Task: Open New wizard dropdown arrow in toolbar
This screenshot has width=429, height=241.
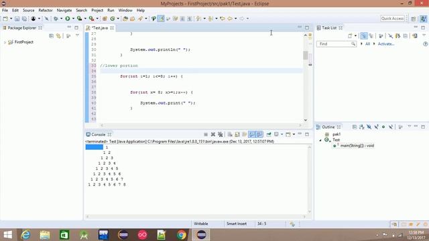Action: pyautogui.click(x=11, y=19)
